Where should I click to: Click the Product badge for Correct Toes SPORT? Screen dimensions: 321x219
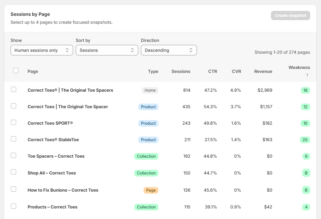tap(148, 123)
